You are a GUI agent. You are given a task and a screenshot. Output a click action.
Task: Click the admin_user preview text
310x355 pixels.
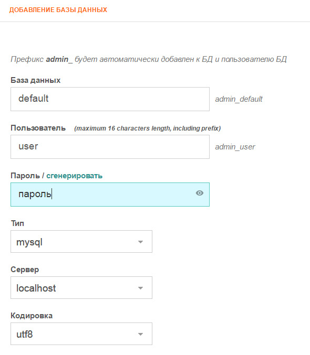235,147
